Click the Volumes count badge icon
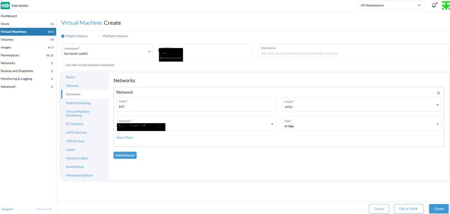Viewport: 450px width, 214px height. (52, 40)
